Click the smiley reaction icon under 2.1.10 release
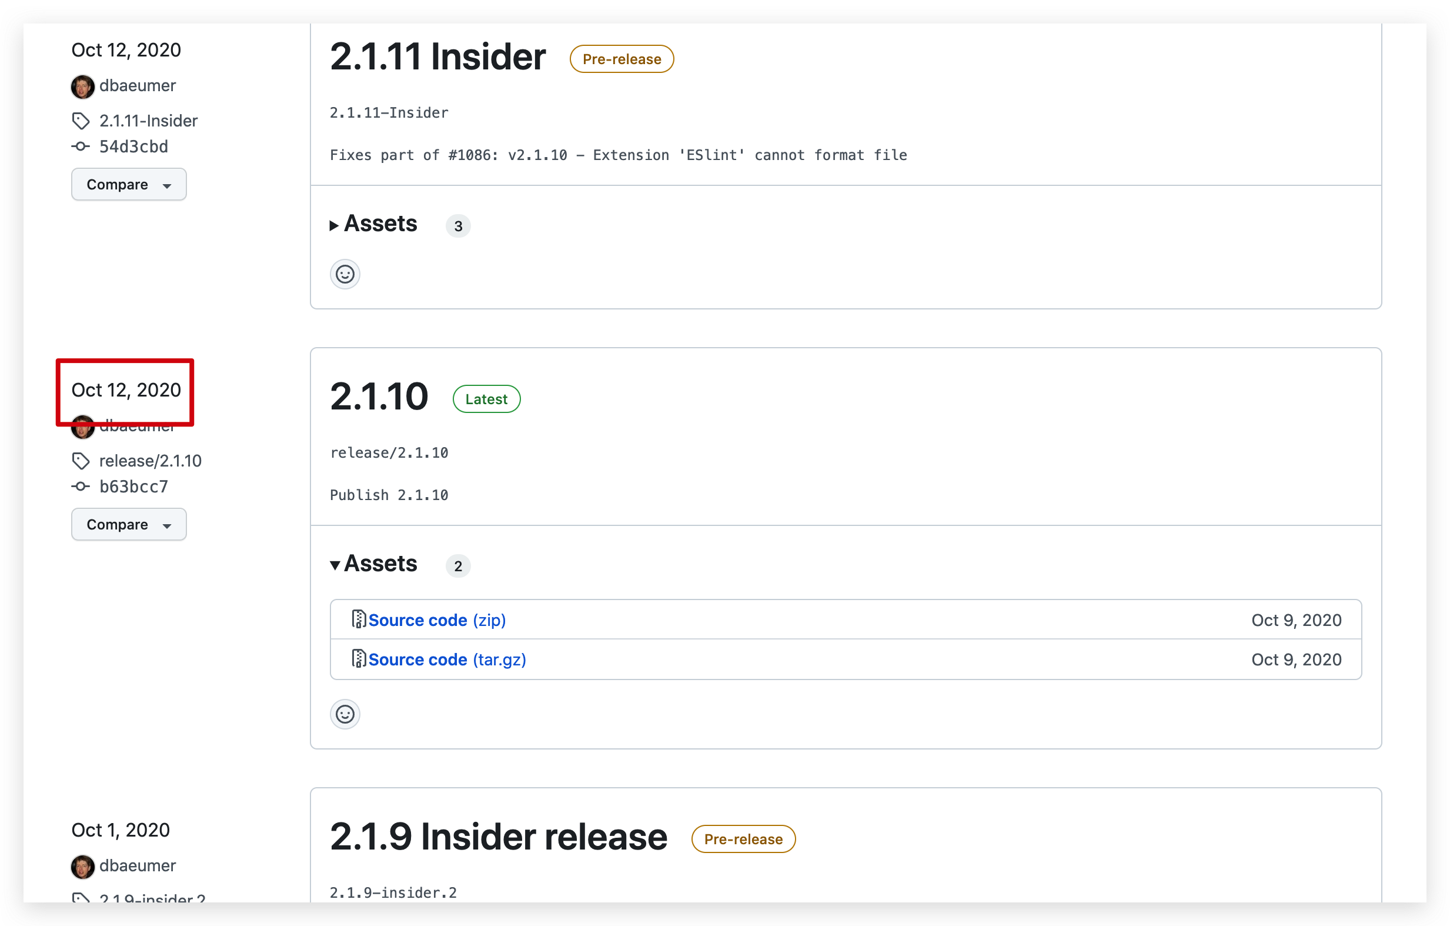The height and width of the screenshot is (926, 1450). pyautogui.click(x=345, y=714)
